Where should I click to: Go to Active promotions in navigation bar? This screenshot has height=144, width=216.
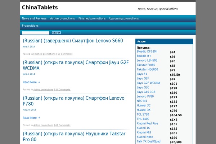click(x=62, y=18)
